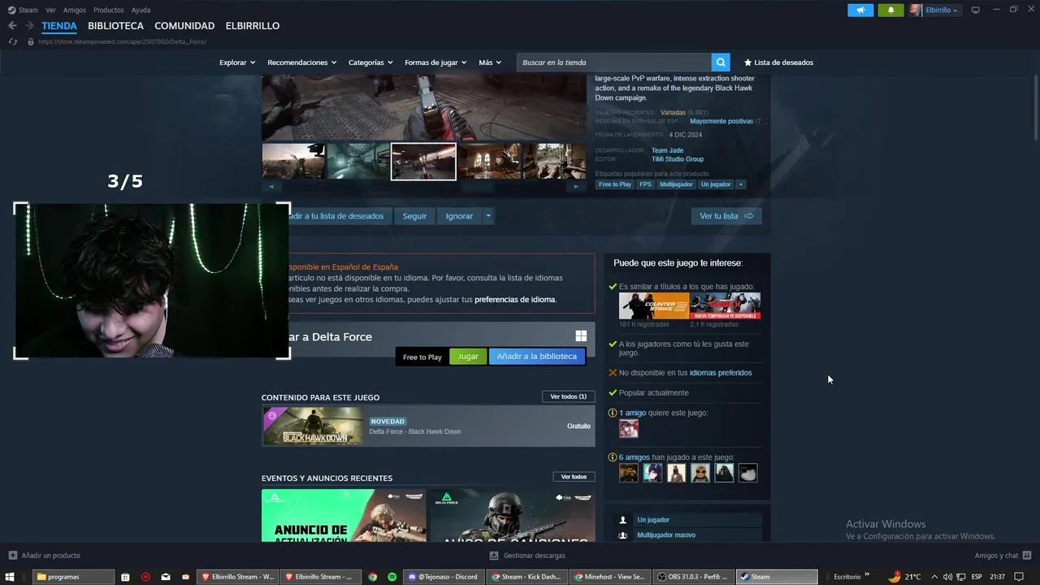Screen dimensions: 1040x585
Task: Open the Steam menu
Action: tap(28, 10)
